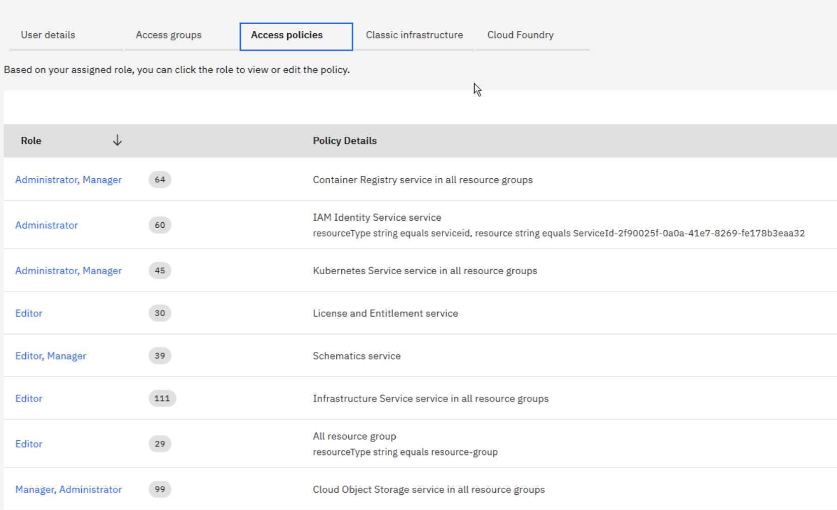Open the Access groups tab
The height and width of the screenshot is (510, 837).
coord(168,35)
